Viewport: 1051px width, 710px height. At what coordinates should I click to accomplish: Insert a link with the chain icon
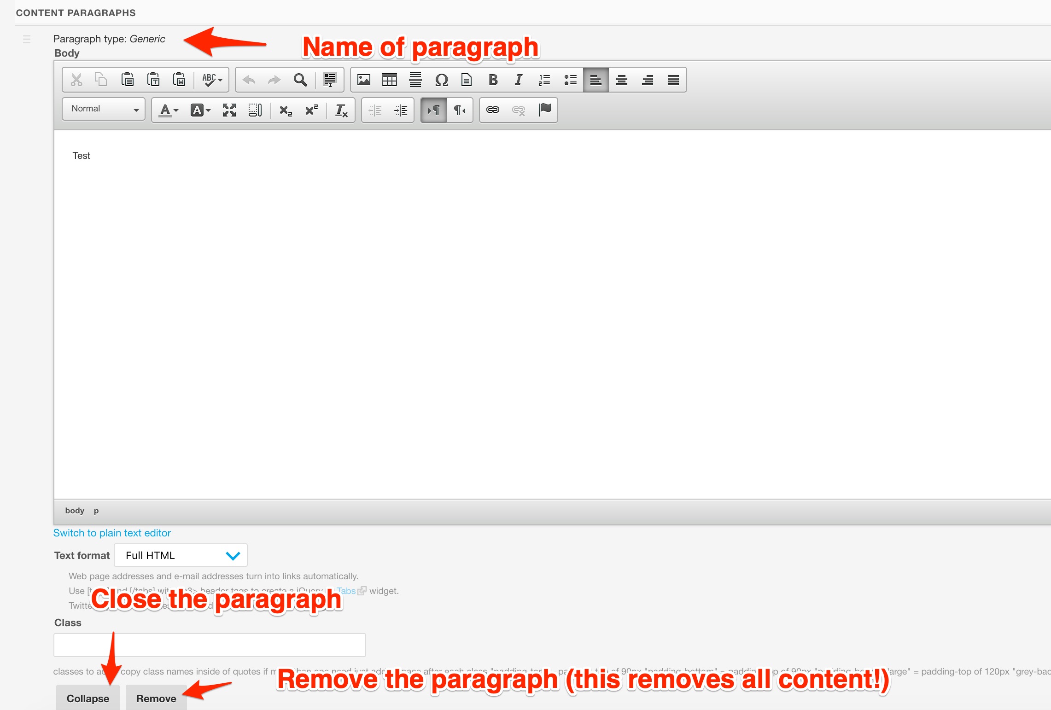pyautogui.click(x=493, y=110)
